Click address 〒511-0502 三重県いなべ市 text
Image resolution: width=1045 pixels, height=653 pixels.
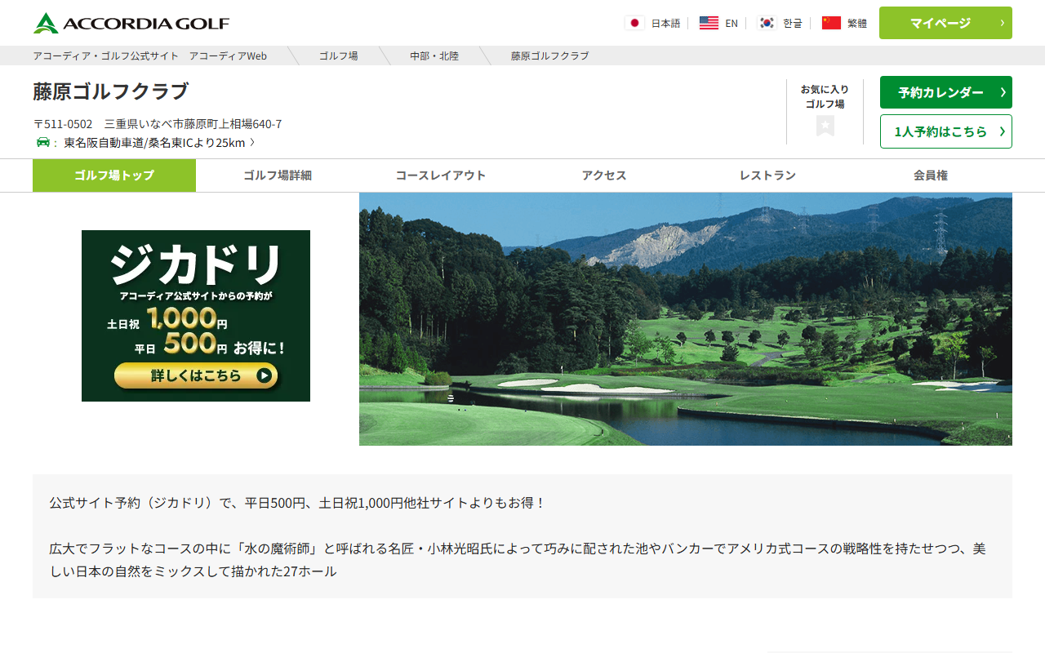pyautogui.click(x=158, y=124)
